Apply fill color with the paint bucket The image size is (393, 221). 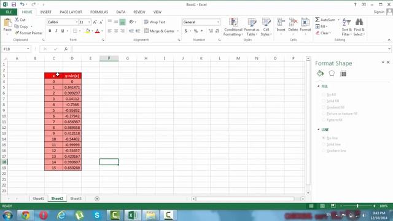click(88, 31)
